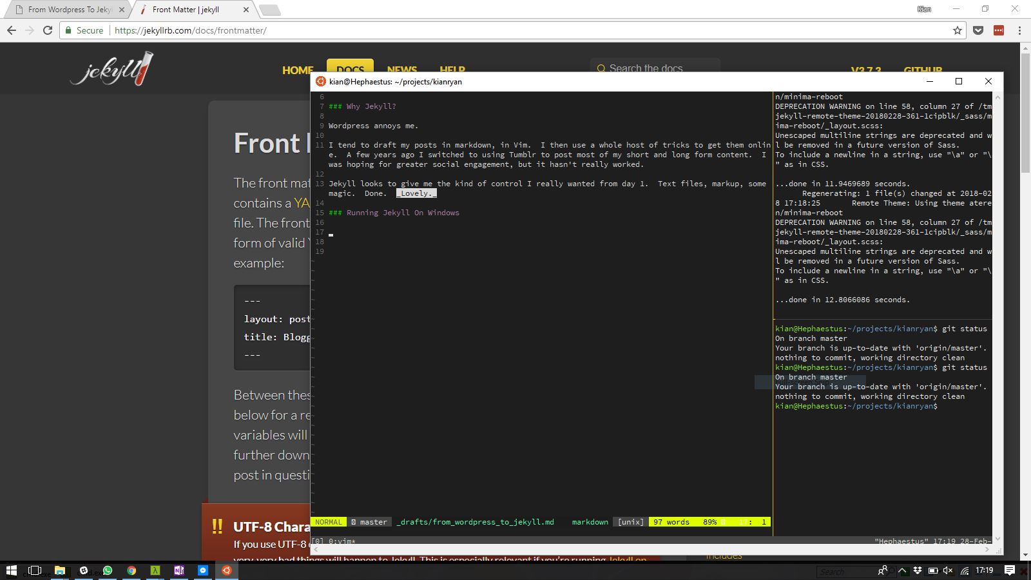Switch to Chrome via taskbar icon
1031x580 pixels.
(x=131, y=570)
